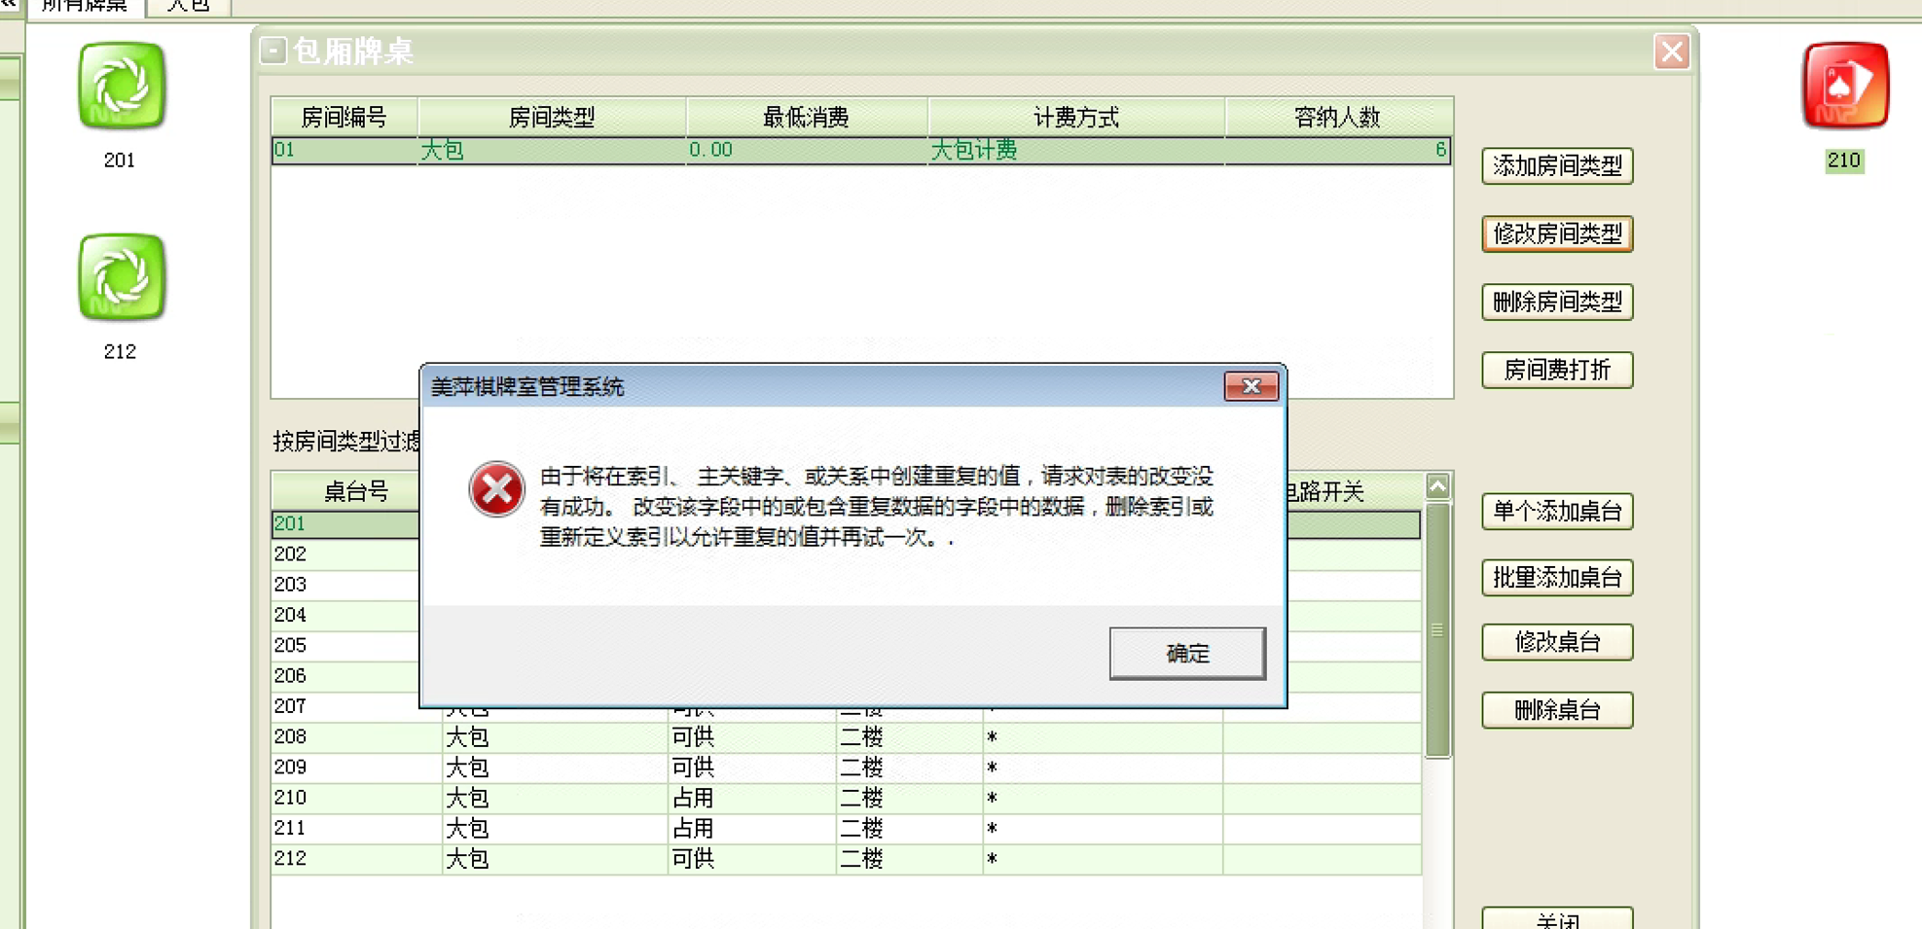Click the green table 212 icon

pos(122,277)
